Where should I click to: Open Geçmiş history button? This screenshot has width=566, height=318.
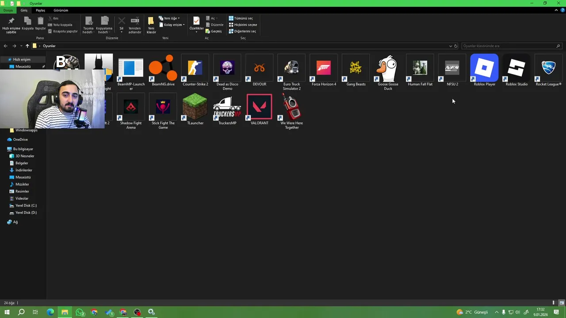tap(214, 31)
